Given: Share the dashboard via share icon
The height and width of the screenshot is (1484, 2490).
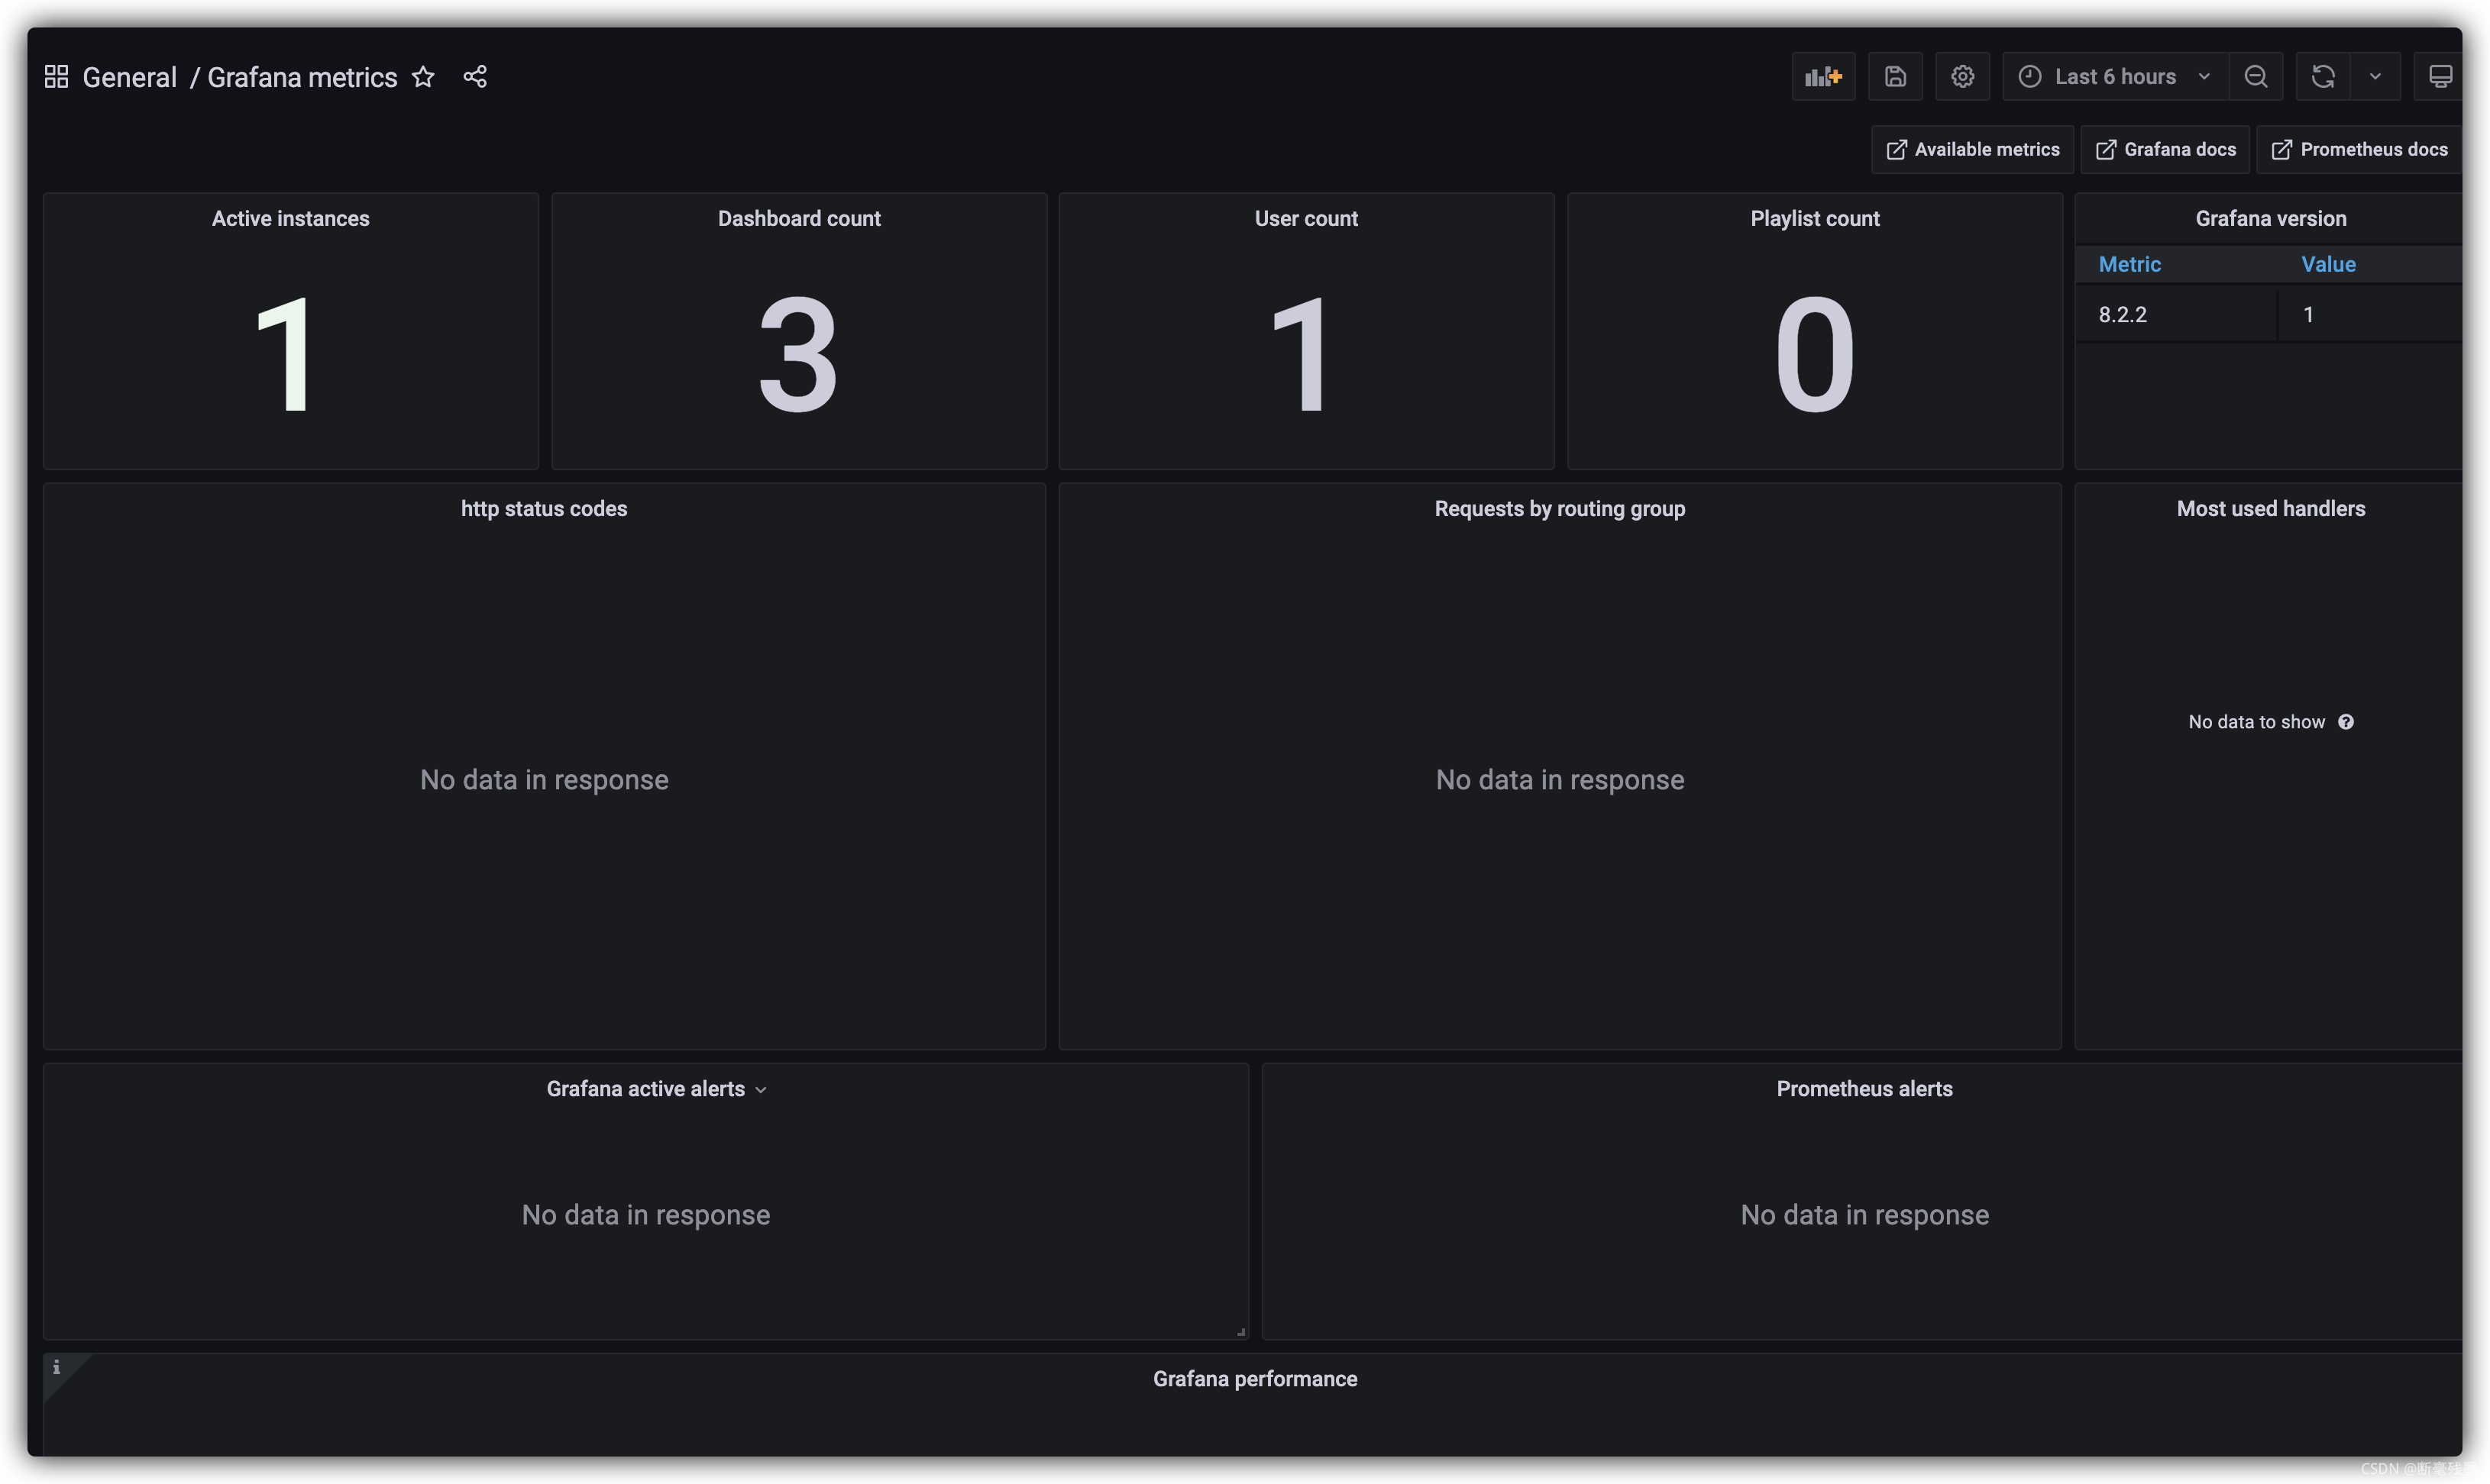Looking at the screenshot, I should (x=475, y=77).
